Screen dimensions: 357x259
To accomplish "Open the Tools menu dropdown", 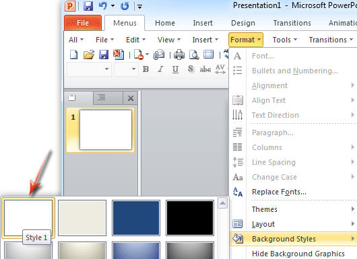I will click(285, 40).
